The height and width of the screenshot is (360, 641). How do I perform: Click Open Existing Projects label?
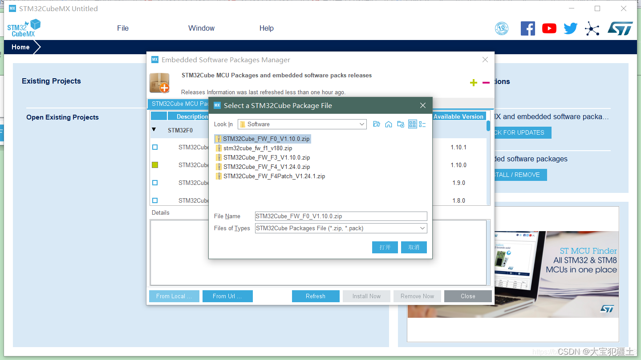tap(62, 117)
